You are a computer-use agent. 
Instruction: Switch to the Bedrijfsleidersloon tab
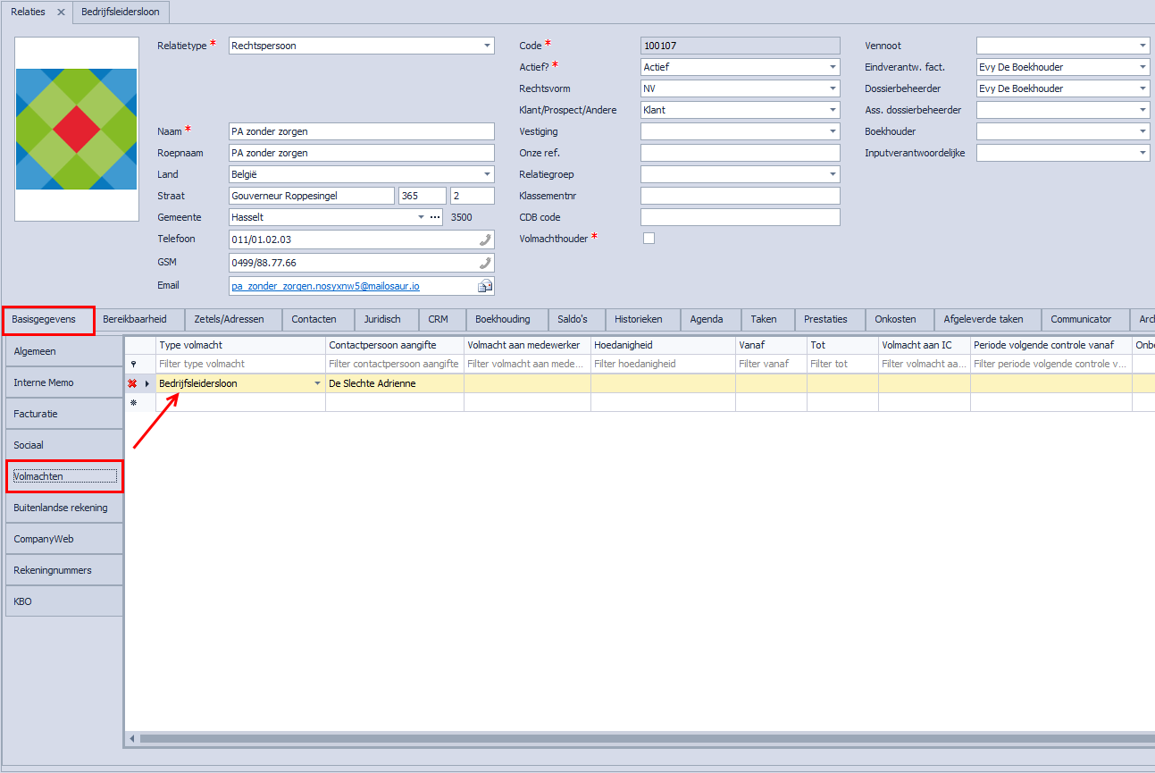pyautogui.click(x=121, y=13)
